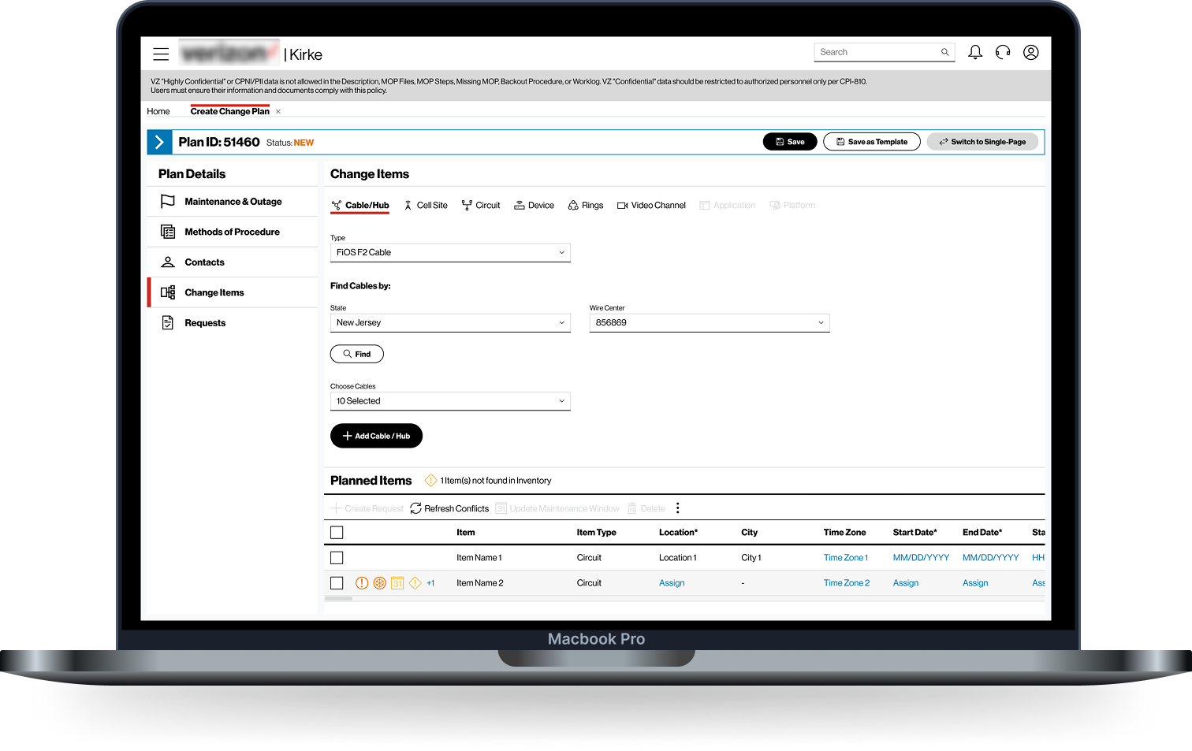Open Methods of Procedure section
The height and width of the screenshot is (751, 1192).
point(233,232)
